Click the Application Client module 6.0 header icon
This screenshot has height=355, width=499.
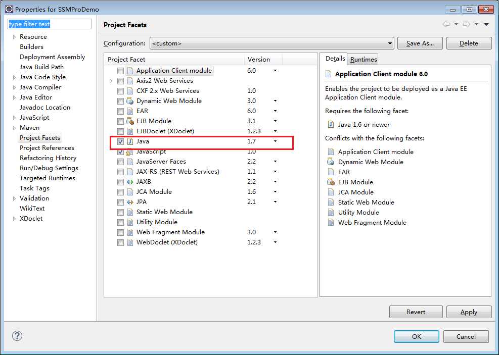click(x=329, y=74)
